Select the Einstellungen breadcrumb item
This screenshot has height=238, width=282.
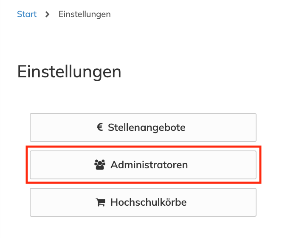click(x=85, y=14)
